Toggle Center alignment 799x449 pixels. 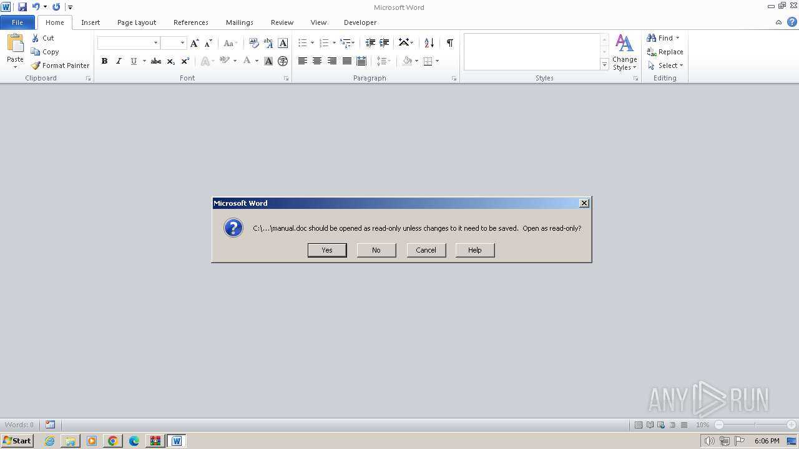point(317,61)
